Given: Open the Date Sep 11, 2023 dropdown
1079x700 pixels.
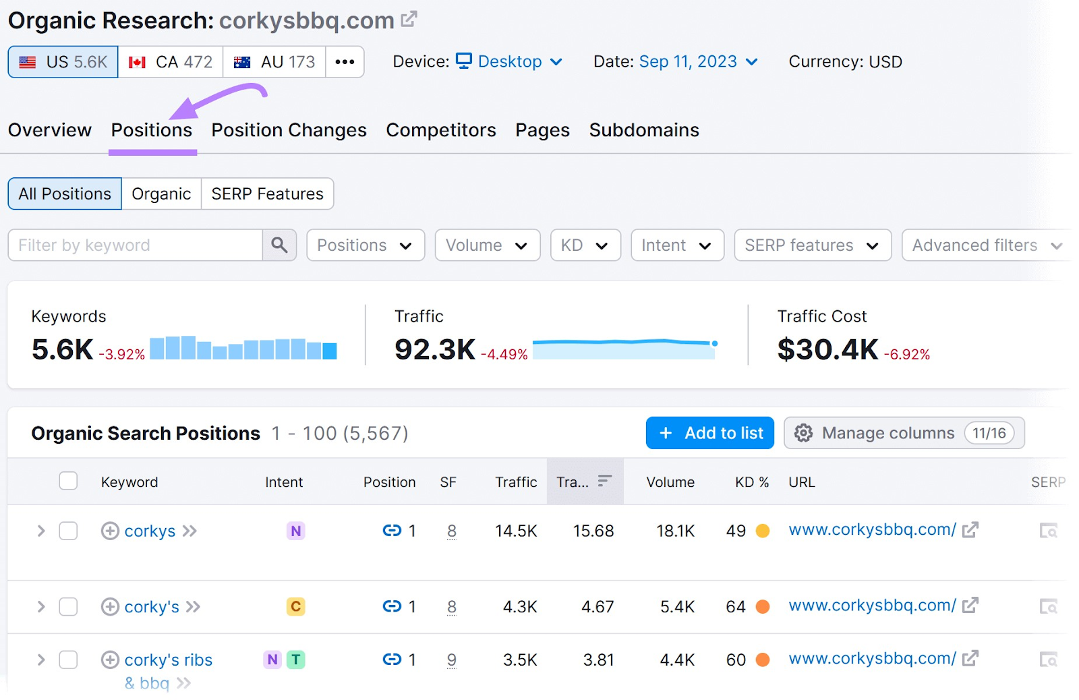Looking at the screenshot, I should (x=699, y=61).
